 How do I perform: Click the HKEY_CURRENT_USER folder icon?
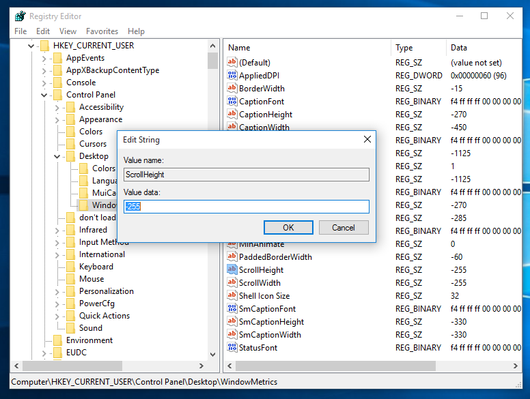click(44, 46)
